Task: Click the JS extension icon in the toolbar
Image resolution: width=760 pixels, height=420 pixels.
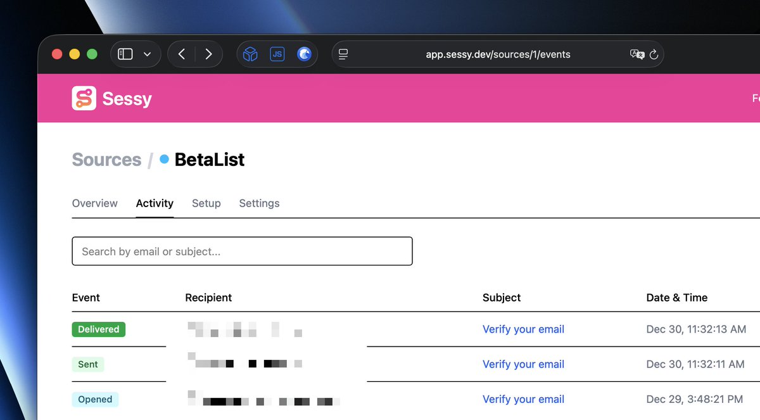Action: tap(277, 54)
